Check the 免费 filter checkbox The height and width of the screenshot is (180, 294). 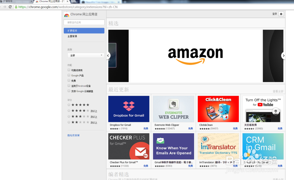coord(69,80)
